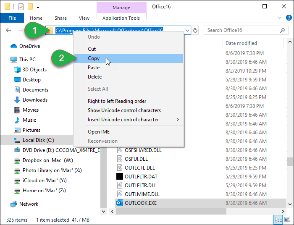This screenshot has height=225, width=294.
Task: Select the OUTLOOK.EXE file name
Action: tap(141, 203)
